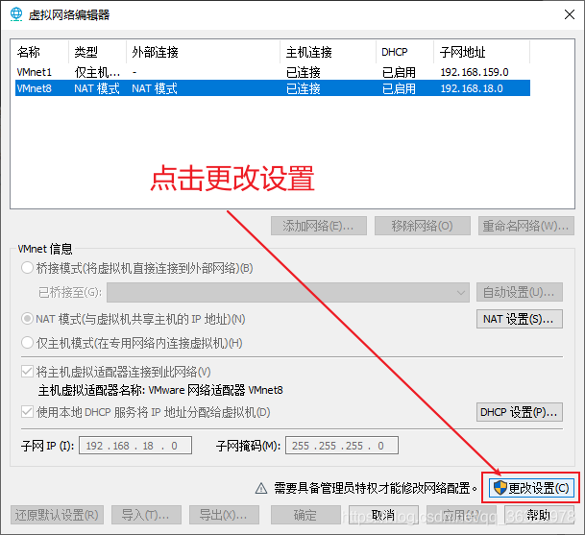Viewport: 585px width, 535px height.
Task: Click the 移除网络(O) button
Action: click(423, 226)
